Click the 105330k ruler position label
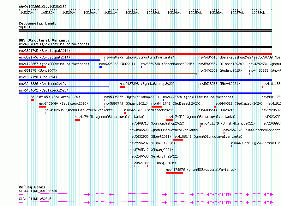This screenshot has width=281, height=206. click(153, 13)
